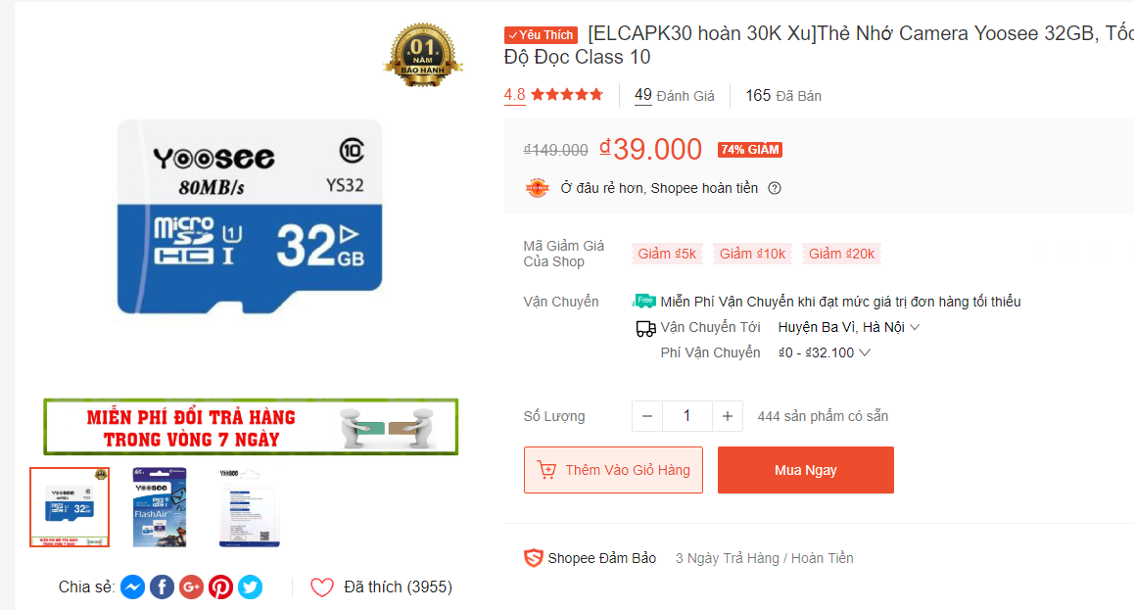Viewport: 1134px width, 610px height.
Task: Click the quantity input field
Action: pos(687,416)
